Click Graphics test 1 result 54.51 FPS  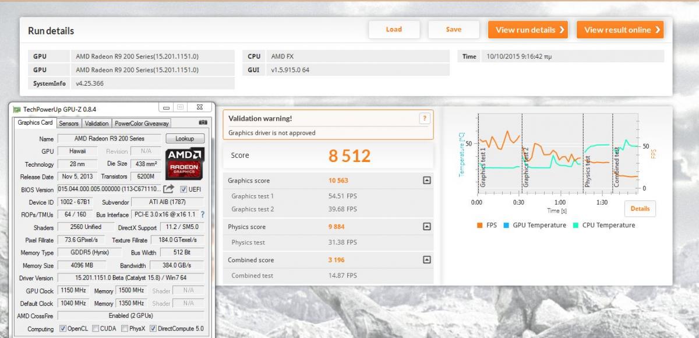(x=343, y=196)
